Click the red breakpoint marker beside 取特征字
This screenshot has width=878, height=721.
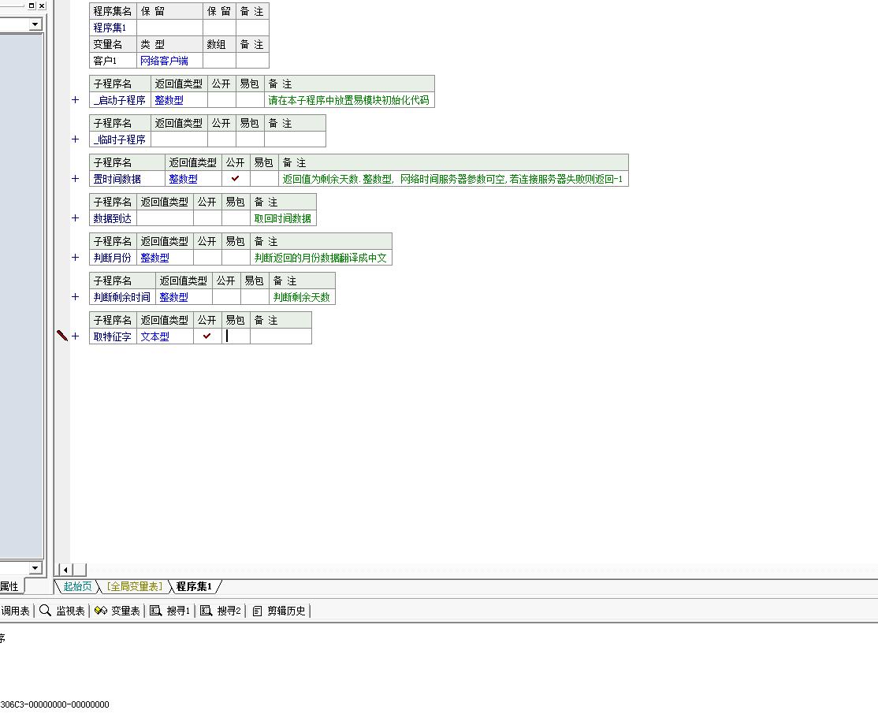pos(62,336)
